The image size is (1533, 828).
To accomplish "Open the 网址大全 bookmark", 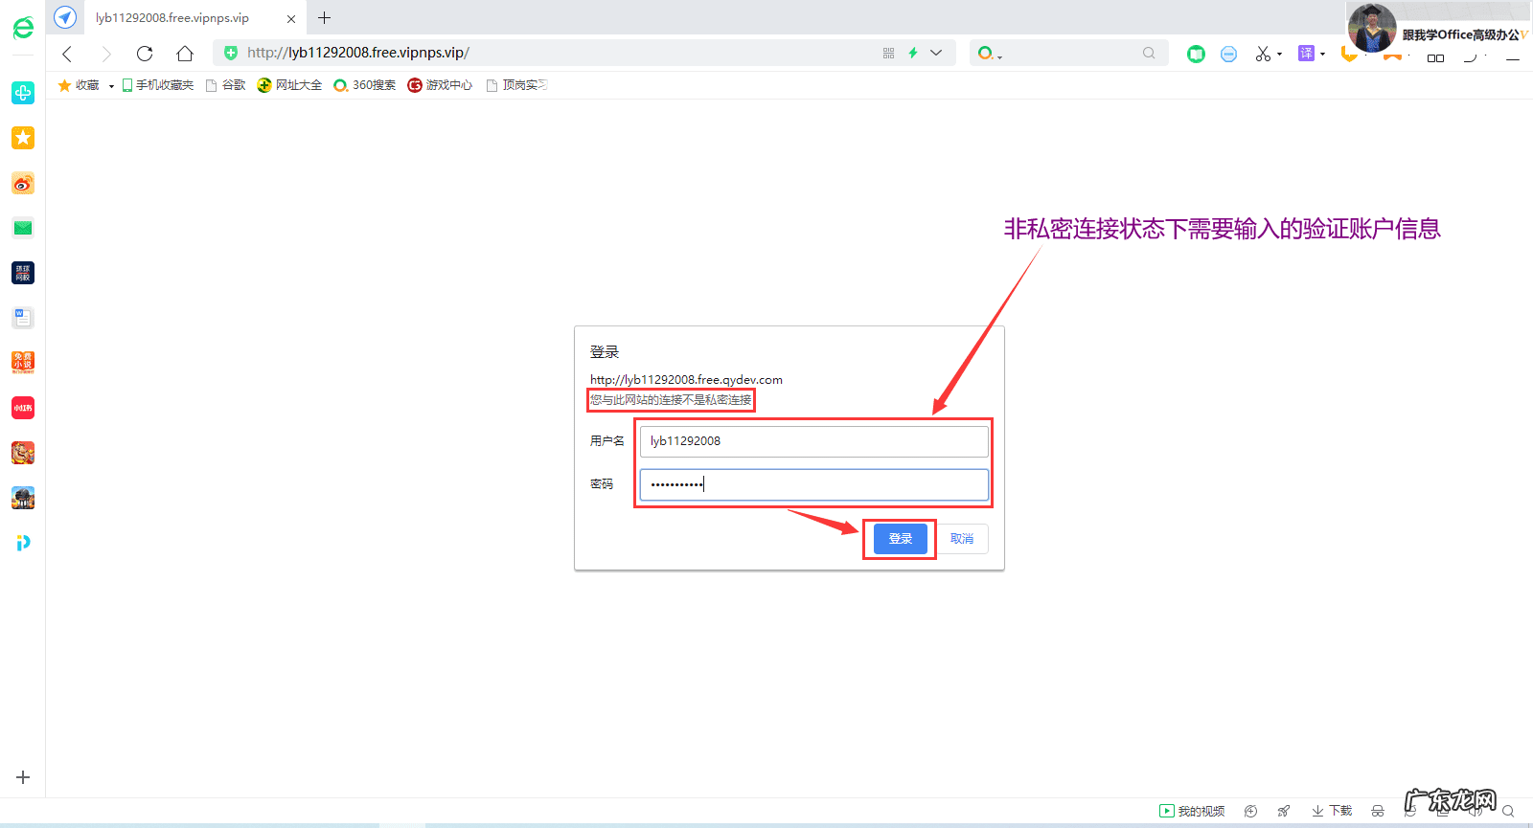I will click(289, 85).
